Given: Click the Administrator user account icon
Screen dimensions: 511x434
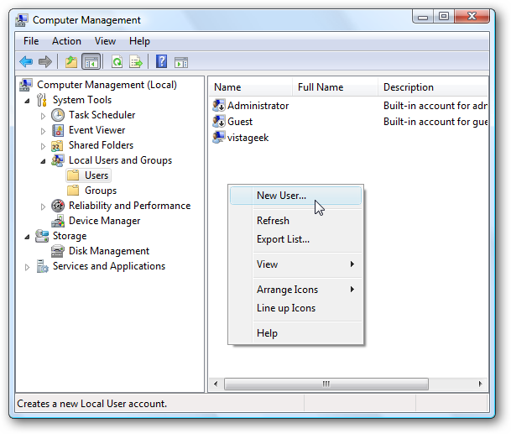Looking at the screenshot, I should (x=219, y=106).
